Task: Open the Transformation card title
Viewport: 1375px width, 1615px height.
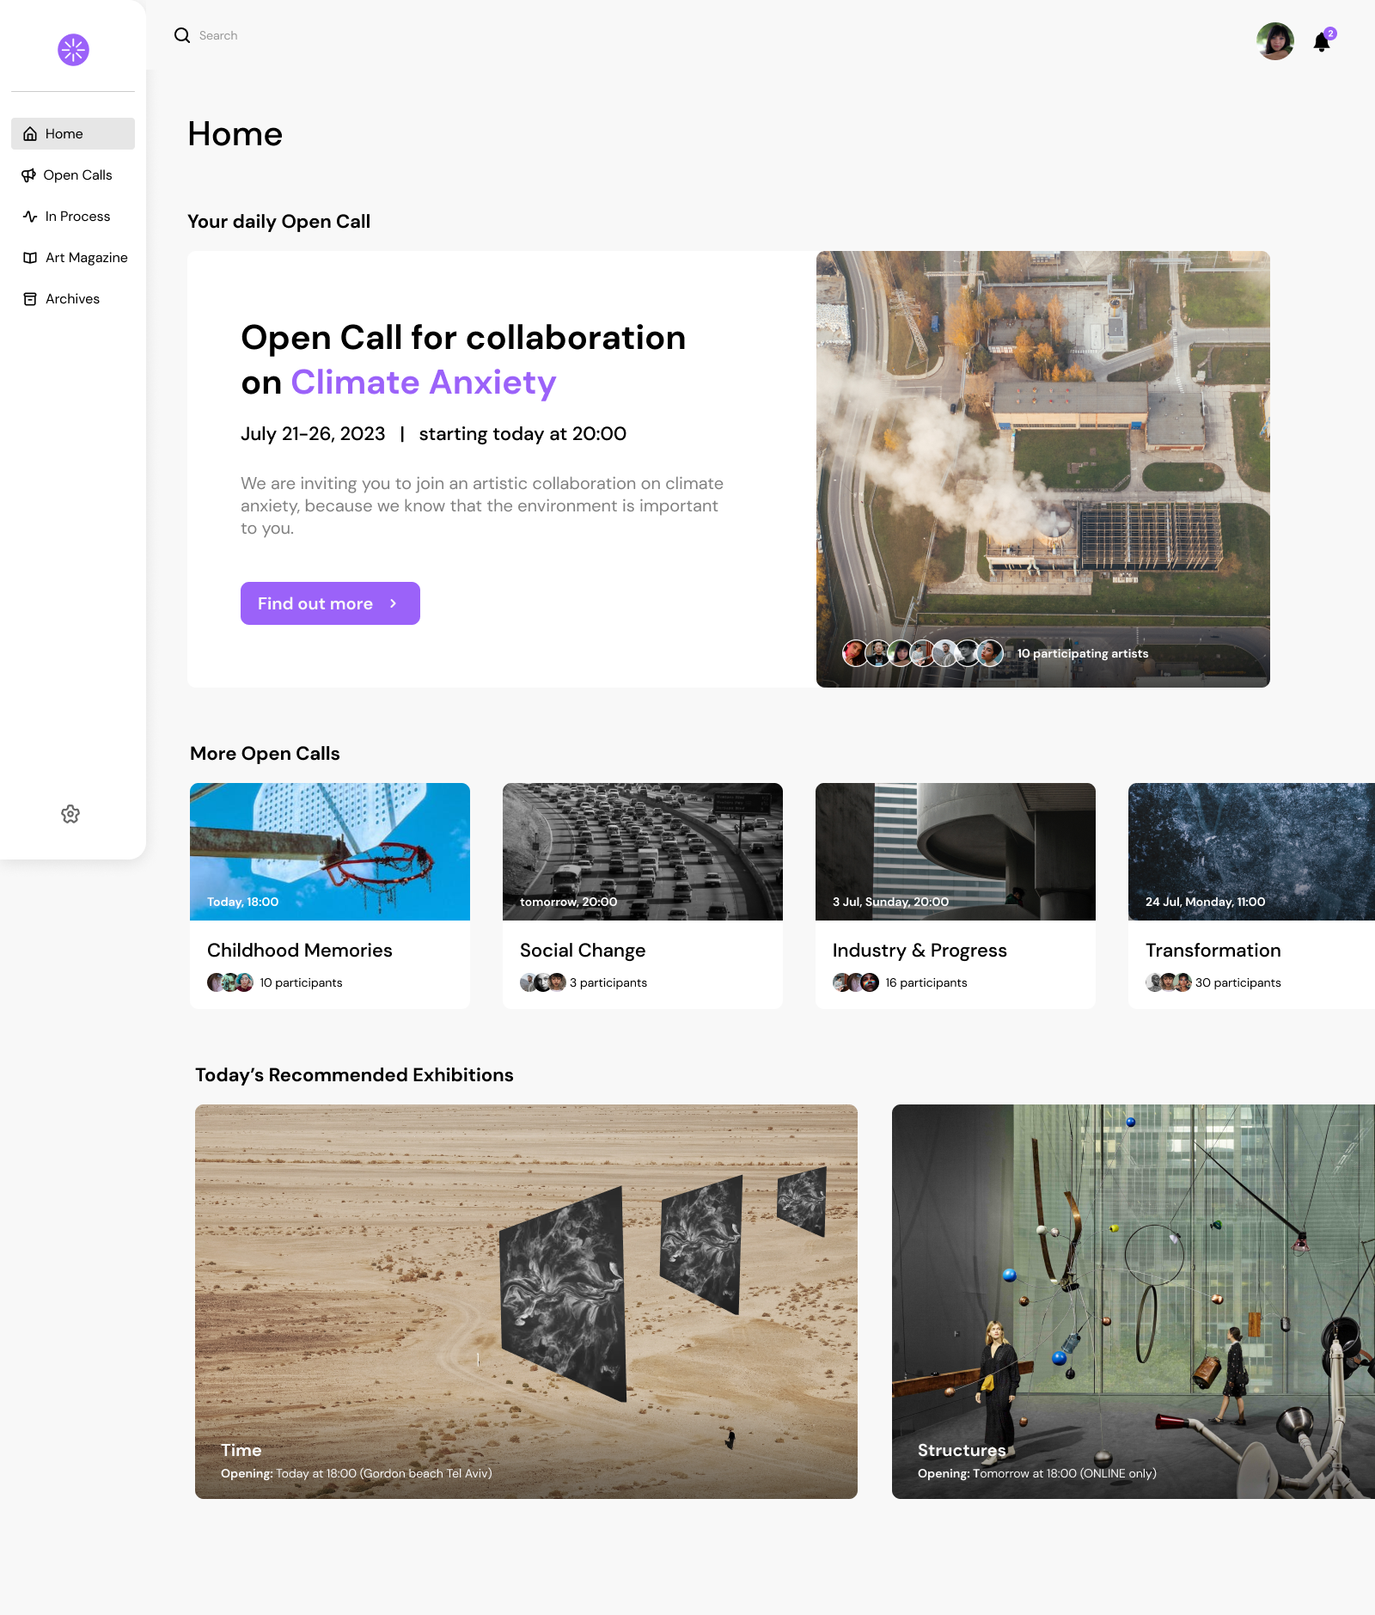Action: pyautogui.click(x=1213, y=951)
